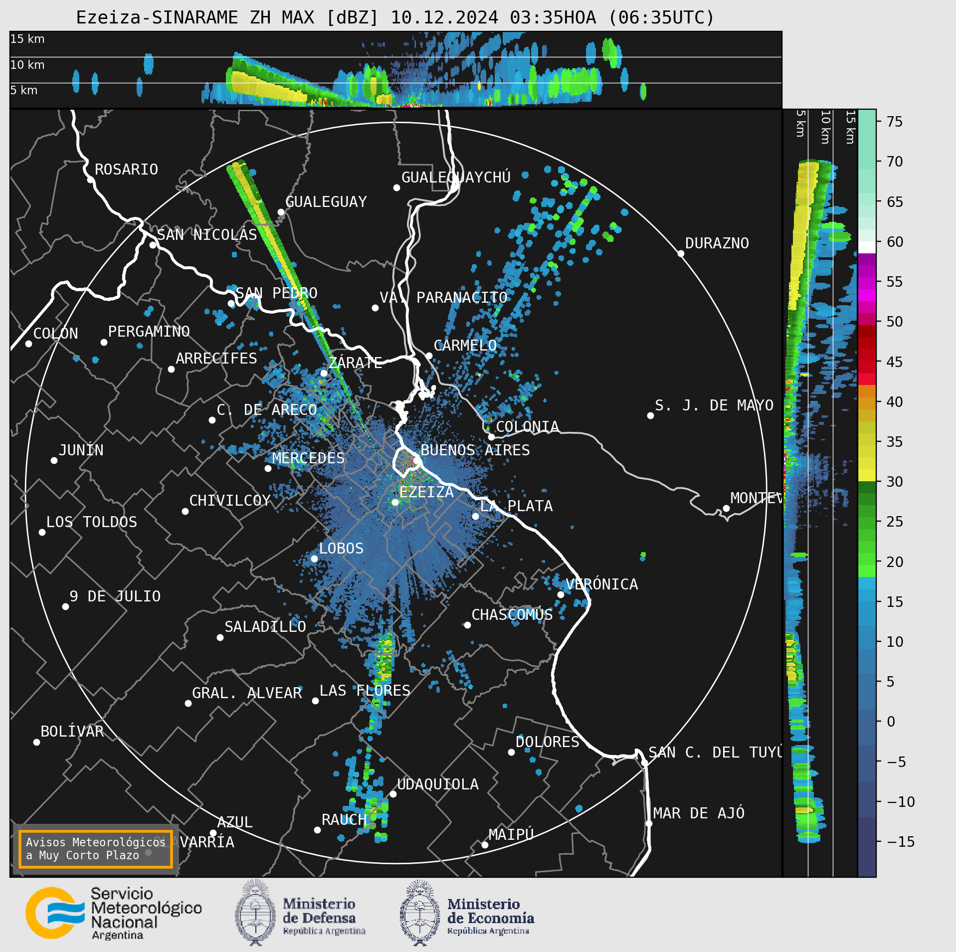Click the BUENOS AIRES label

[x=475, y=450]
